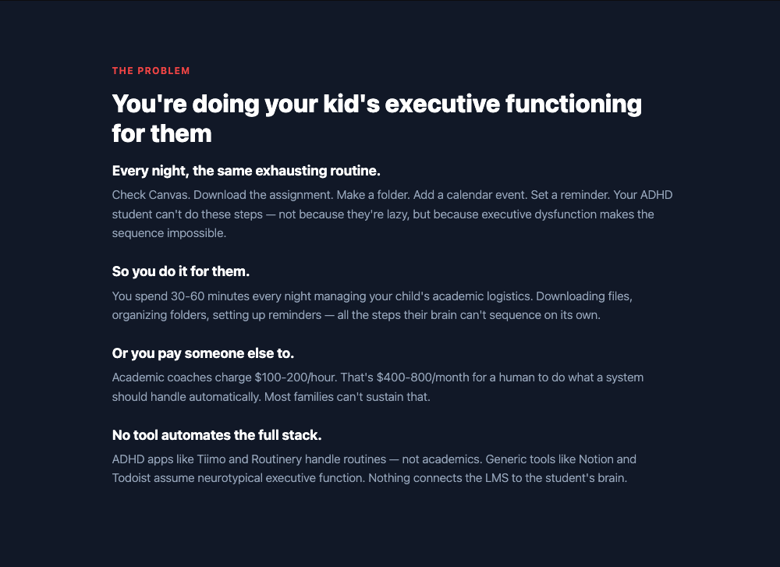Click the Academic coaches pricing paragraph
The image size is (780, 567).
pyautogui.click(x=378, y=387)
